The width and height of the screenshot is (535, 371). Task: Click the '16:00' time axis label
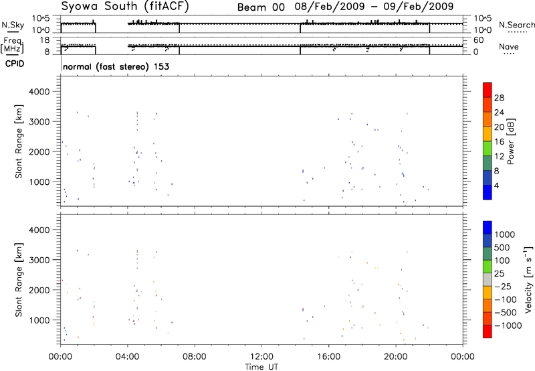point(328,357)
